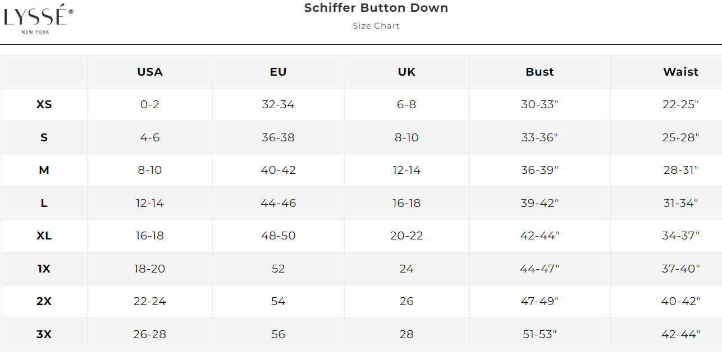Click the 42-44" waist cell
This screenshot has height=360, width=722.
[x=680, y=334]
